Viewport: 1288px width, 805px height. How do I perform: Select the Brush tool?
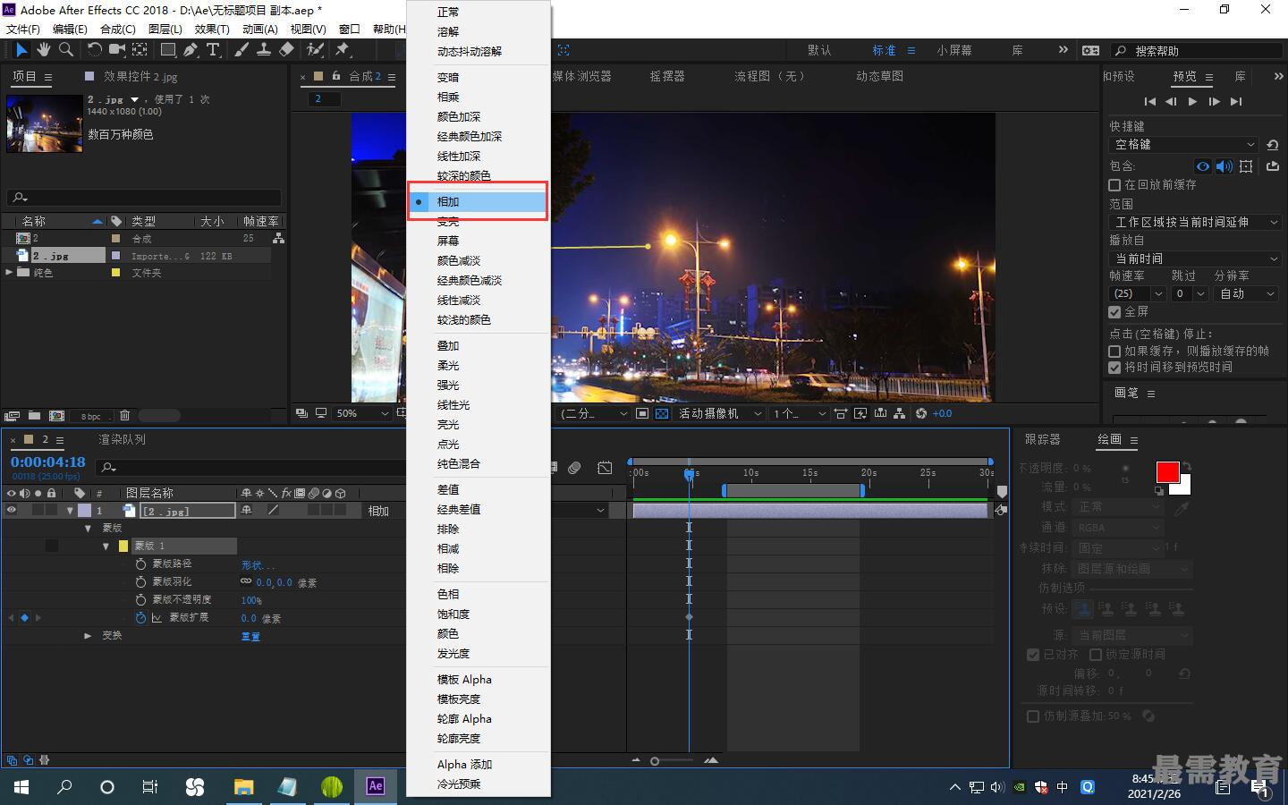241,50
